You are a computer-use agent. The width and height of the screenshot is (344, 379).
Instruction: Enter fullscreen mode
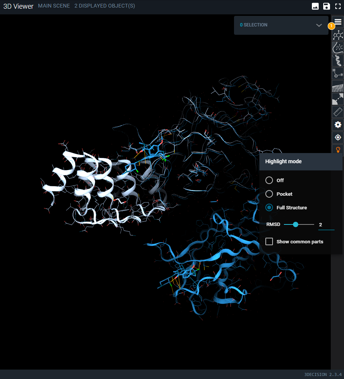[338, 6]
